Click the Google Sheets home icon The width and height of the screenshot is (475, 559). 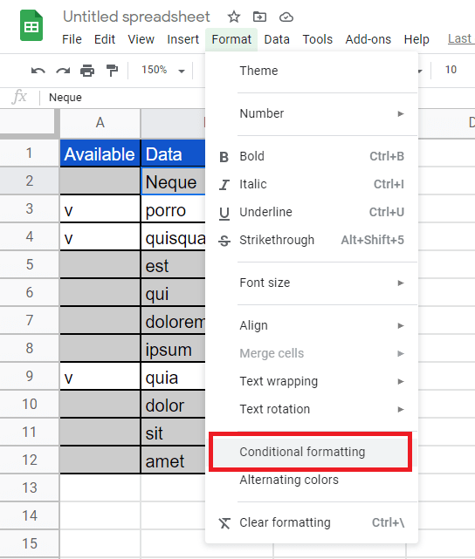[31, 25]
